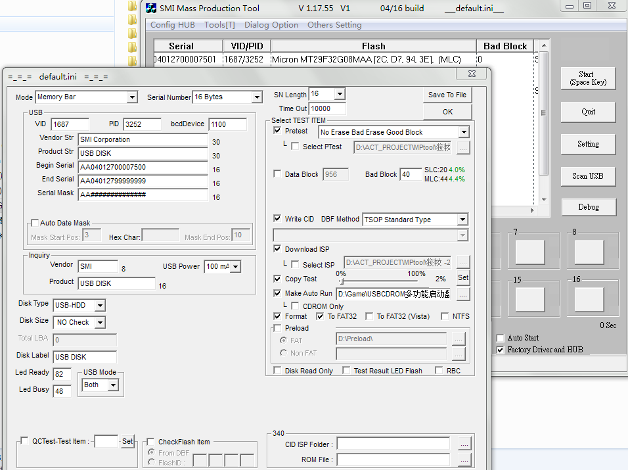Open the Mode dropdown showing Memory Bar
Viewport: 628px width, 470px height.
point(132,97)
